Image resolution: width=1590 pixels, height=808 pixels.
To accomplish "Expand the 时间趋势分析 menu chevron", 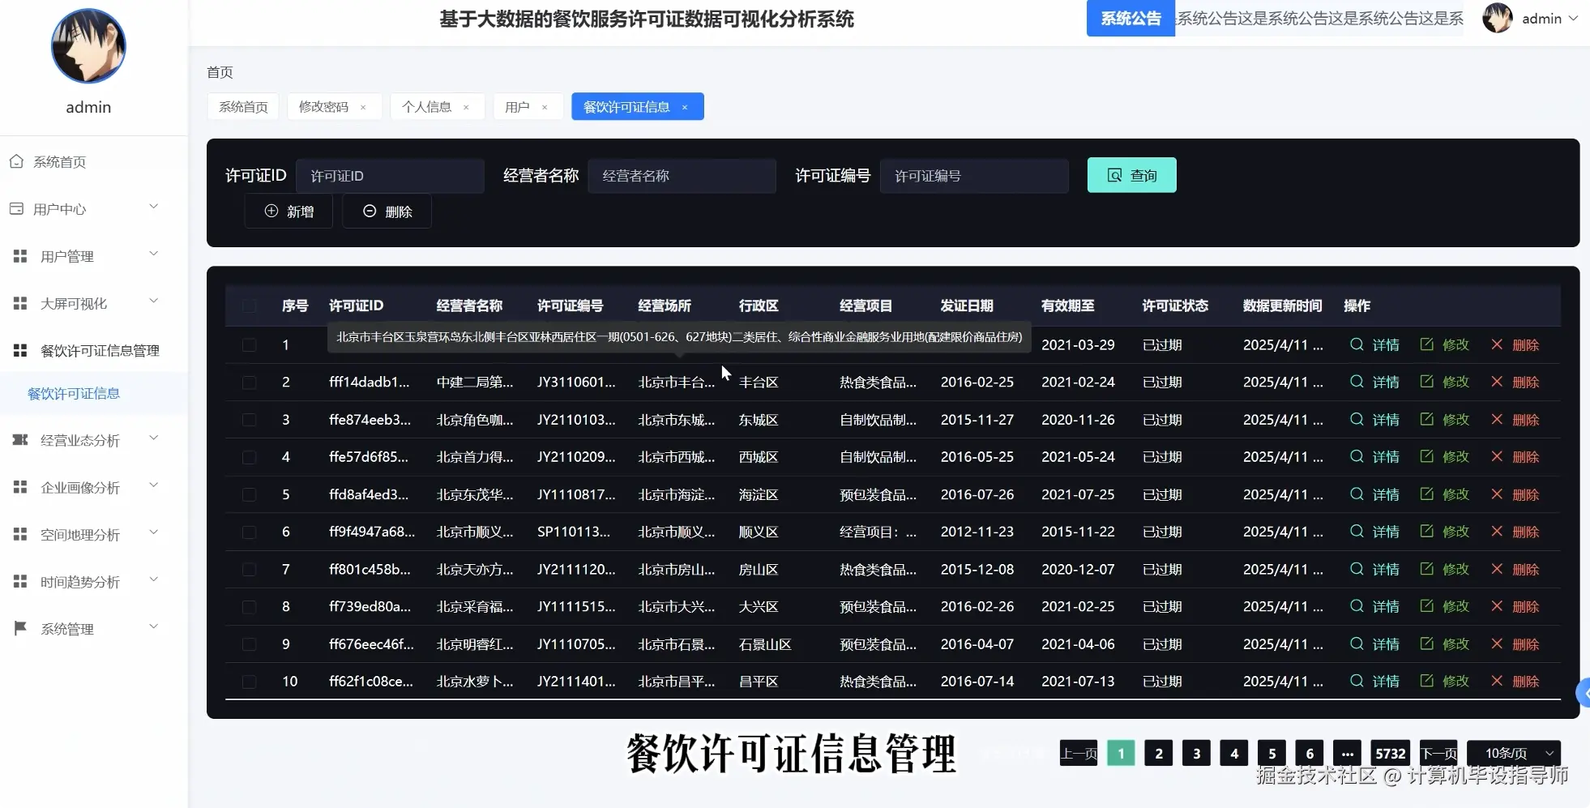I will 153,579.
